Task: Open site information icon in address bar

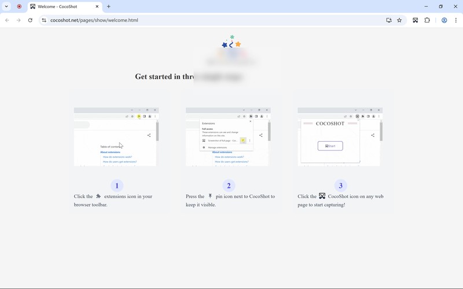Action: click(x=44, y=20)
